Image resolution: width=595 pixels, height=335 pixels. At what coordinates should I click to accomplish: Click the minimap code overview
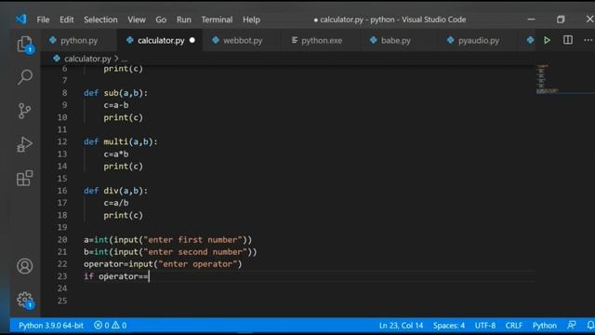point(547,78)
